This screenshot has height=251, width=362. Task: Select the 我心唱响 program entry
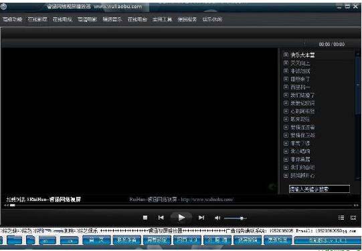pos(300,152)
